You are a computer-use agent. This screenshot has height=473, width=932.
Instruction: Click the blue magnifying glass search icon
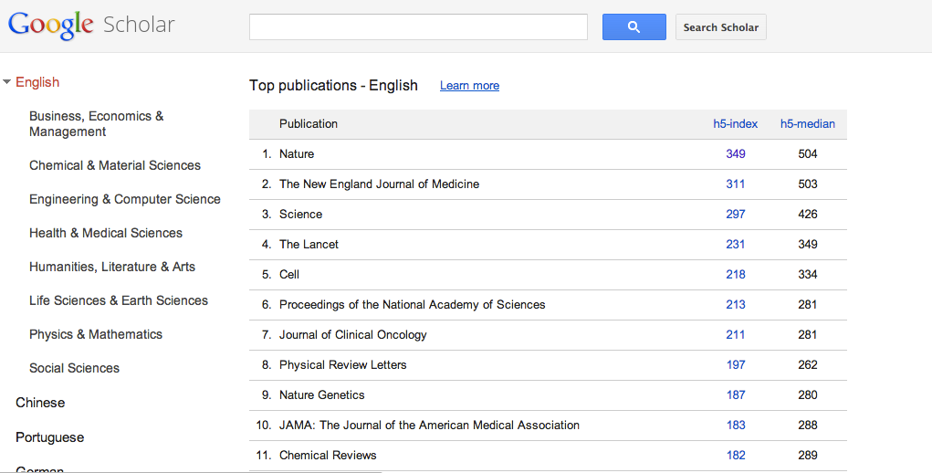(x=634, y=27)
